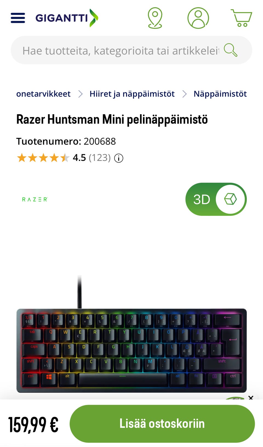Click the rating info icon
This screenshot has width=263, height=447.
coord(119,158)
